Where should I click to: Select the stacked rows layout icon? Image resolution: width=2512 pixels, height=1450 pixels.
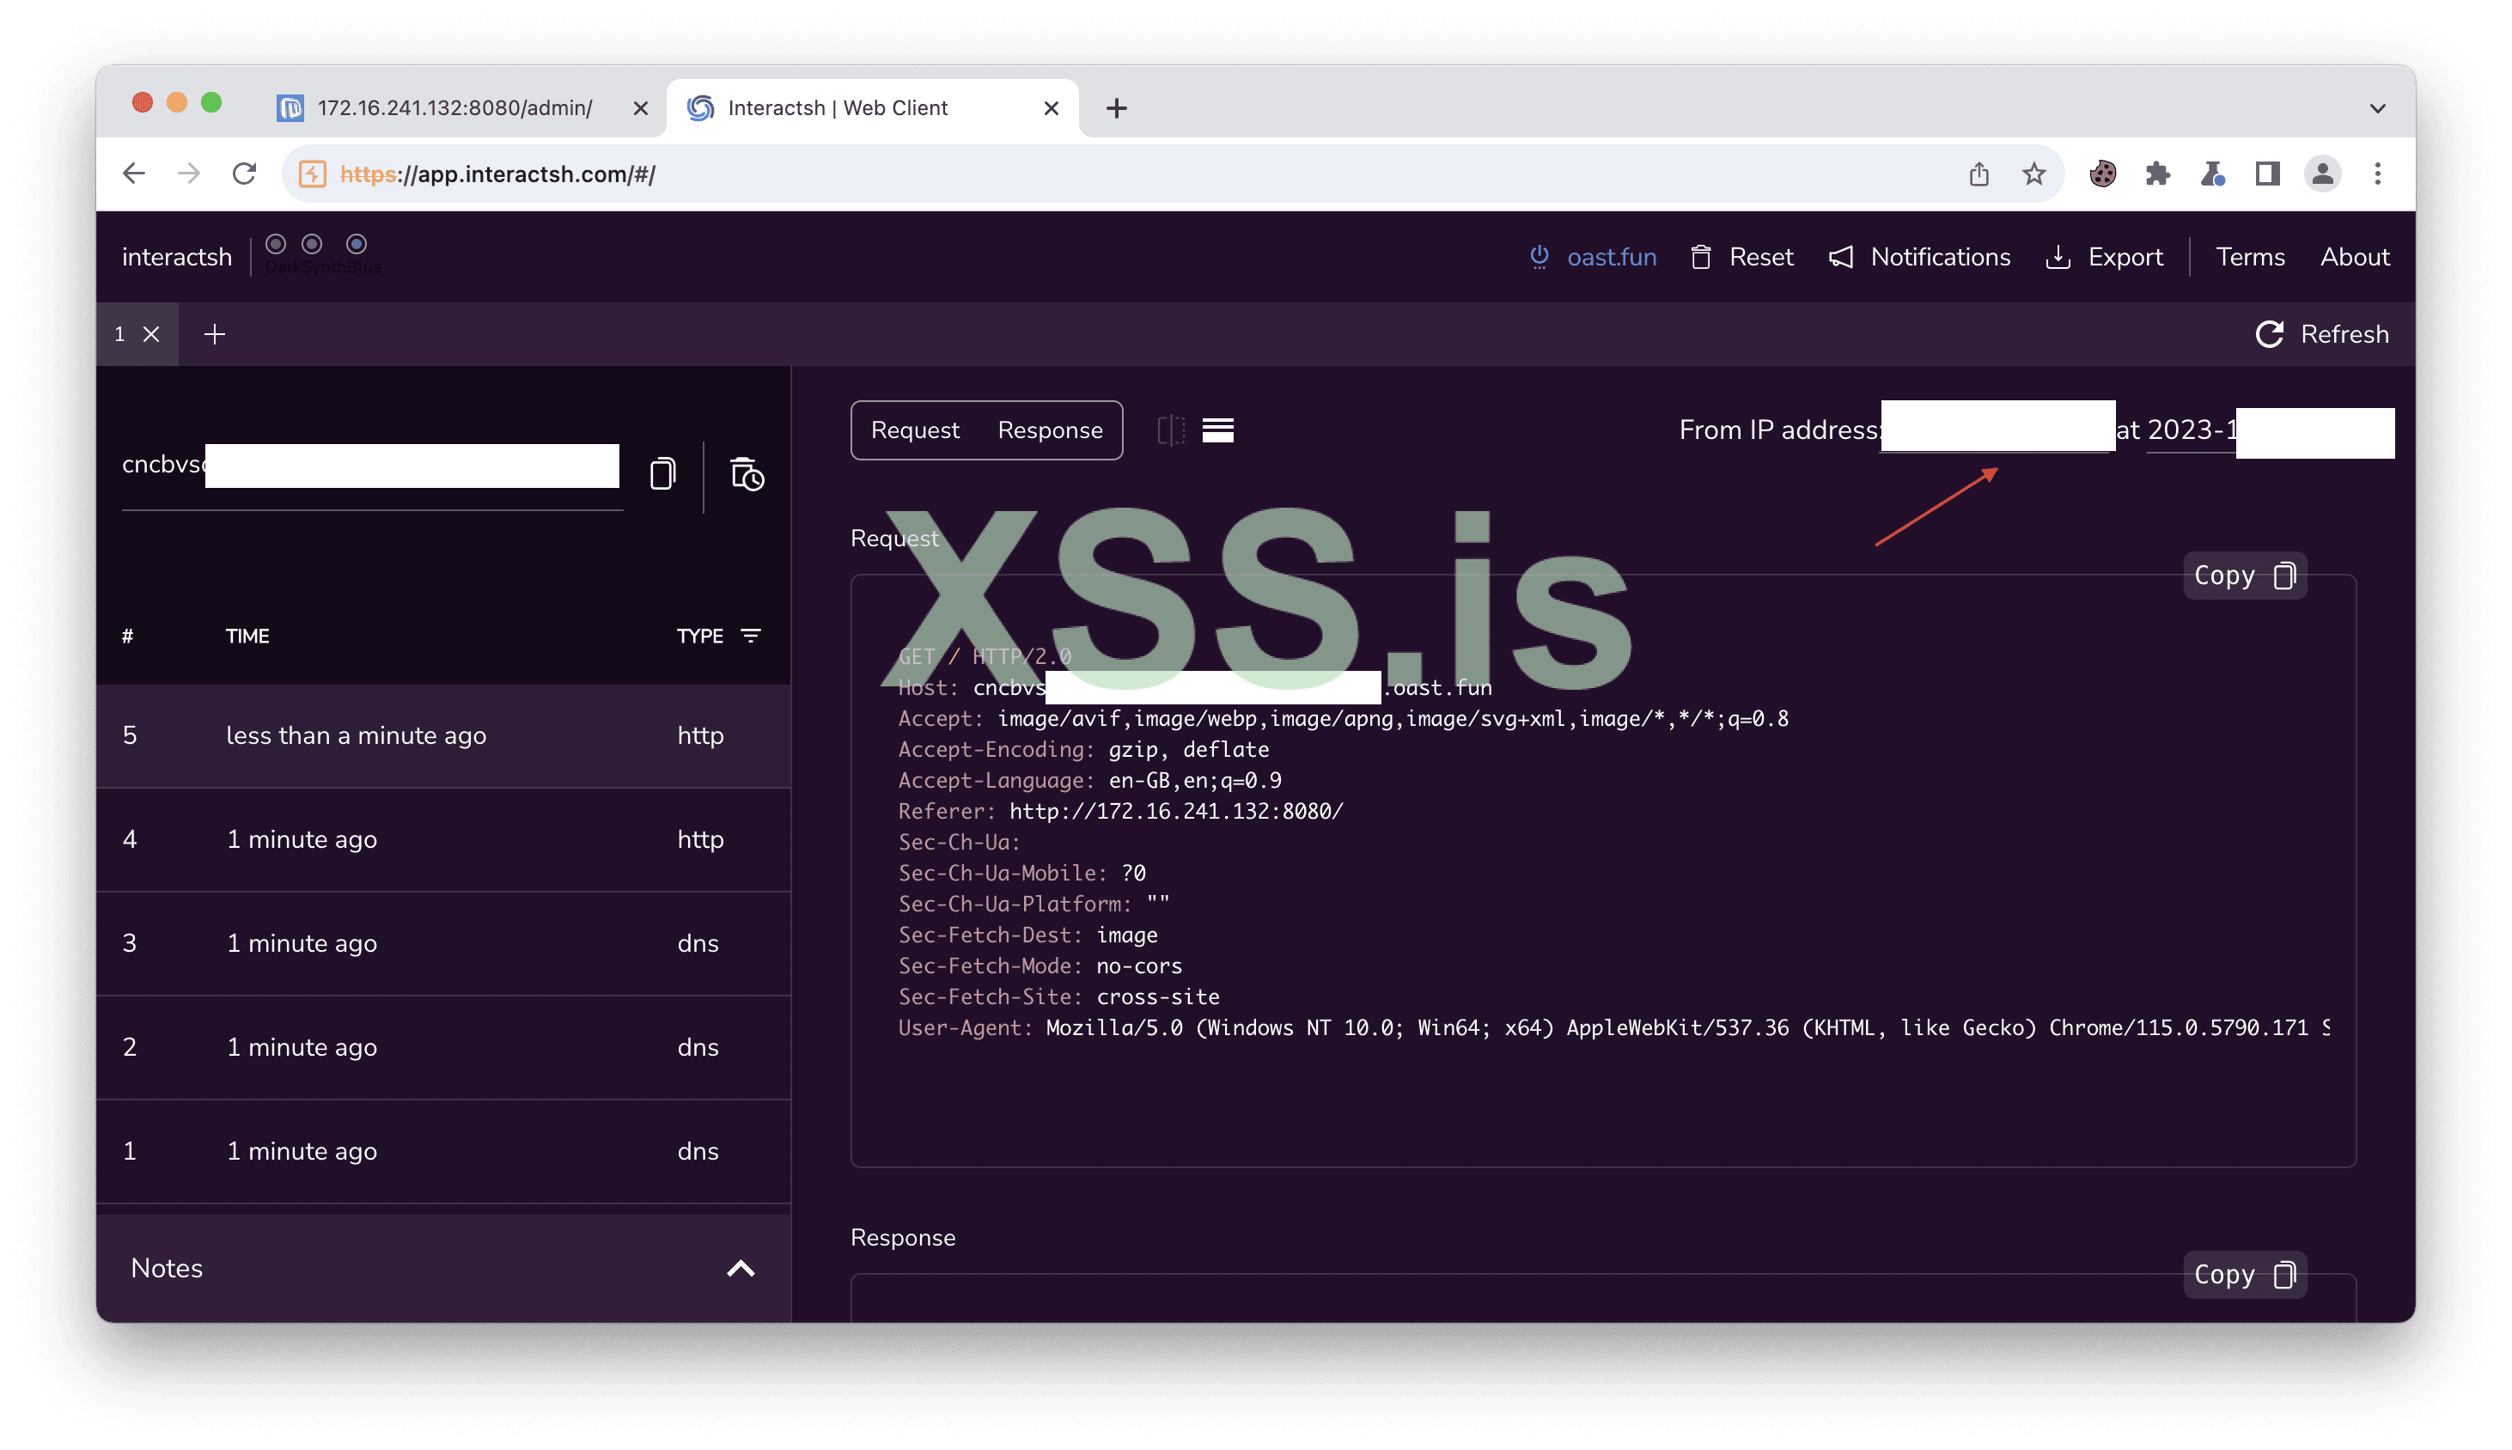(1217, 430)
